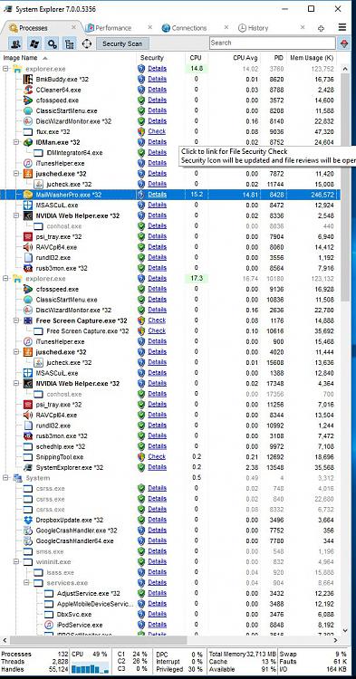Click the Security Scan button
This screenshot has width=356, height=679.
(x=122, y=43)
